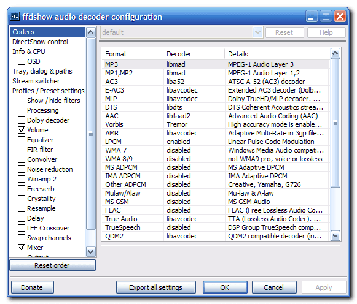The image size is (357, 304).
Task: Open the default preset dropdown
Action: (x=257, y=32)
